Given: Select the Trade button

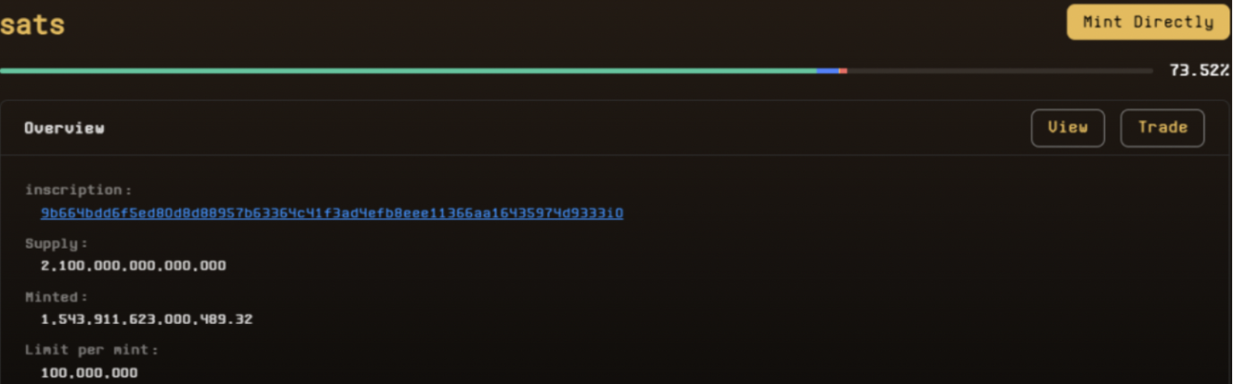Looking at the screenshot, I should [x=1162, y=128].
